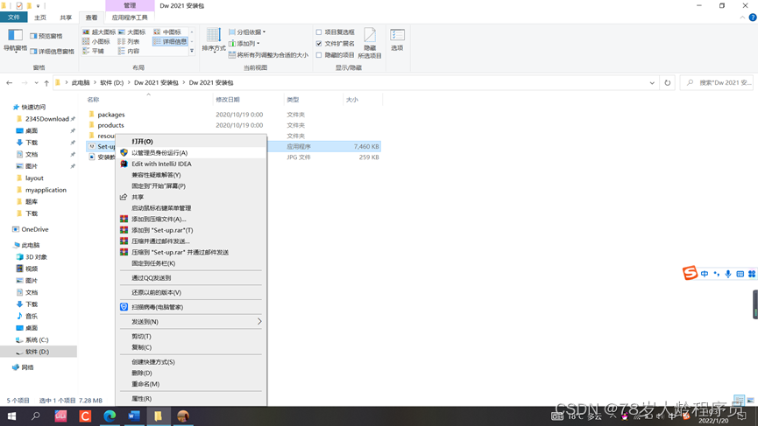Open 网络 in the navigation pane
The image size is (758, 426).
(27, 367)
